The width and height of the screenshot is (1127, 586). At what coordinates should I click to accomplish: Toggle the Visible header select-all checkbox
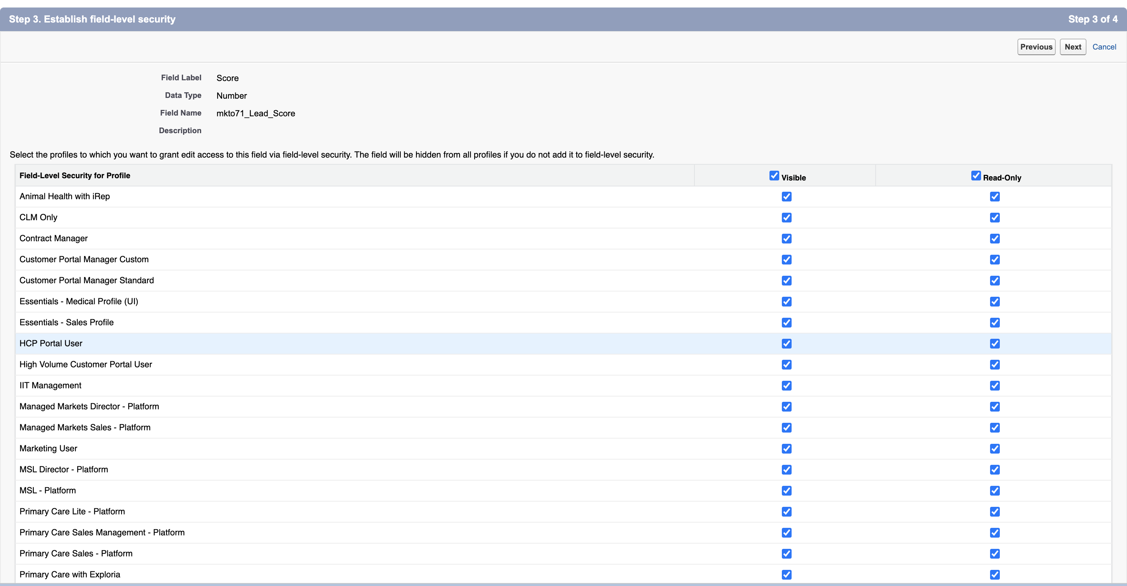coord(774,176)
